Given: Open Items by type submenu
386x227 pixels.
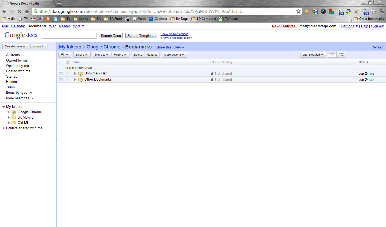Looking at the screenshot, I should pyautogui.click(x=19, y=93).
